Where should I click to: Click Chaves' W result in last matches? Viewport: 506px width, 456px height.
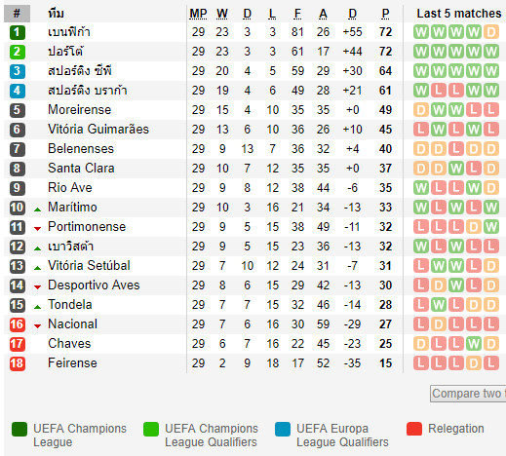tap(474, 344)
